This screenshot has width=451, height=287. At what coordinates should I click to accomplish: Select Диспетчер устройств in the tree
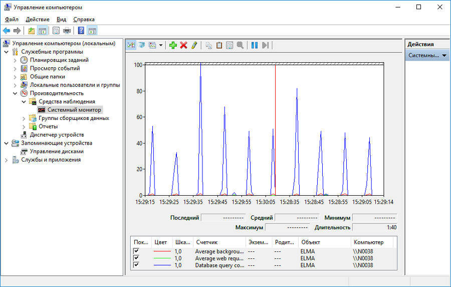pyautogui.click(x=57, y=135)
